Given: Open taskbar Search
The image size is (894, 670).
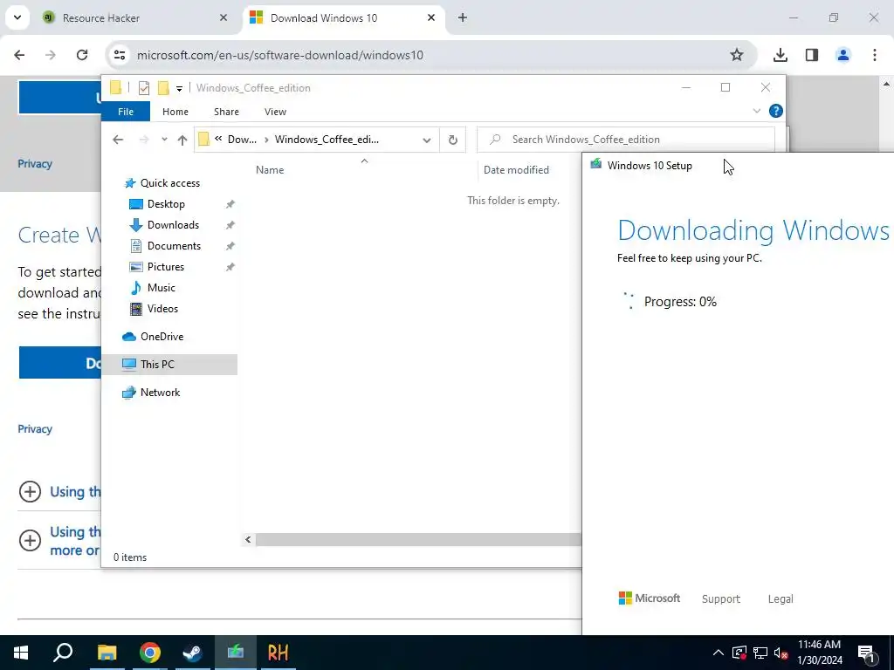Looking at the screenshot, I should (x=63, y=653).
